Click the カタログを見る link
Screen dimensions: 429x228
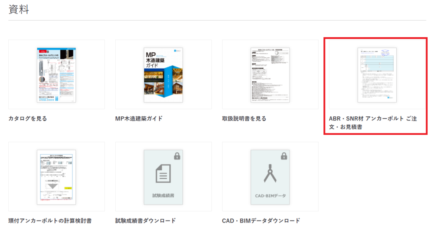point(28,118)
